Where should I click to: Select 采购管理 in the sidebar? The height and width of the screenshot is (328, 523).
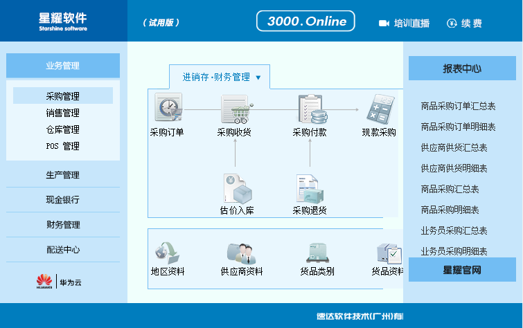[x=63, y=96]
